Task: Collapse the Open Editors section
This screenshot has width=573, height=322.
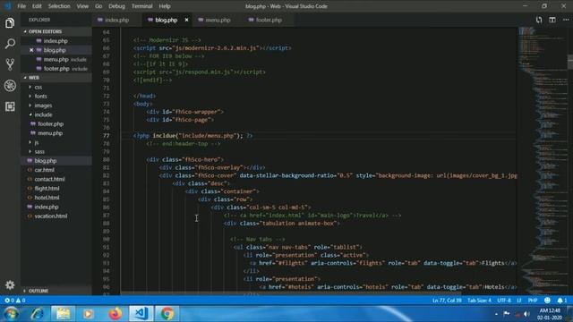Action: (x=56, y=31)
